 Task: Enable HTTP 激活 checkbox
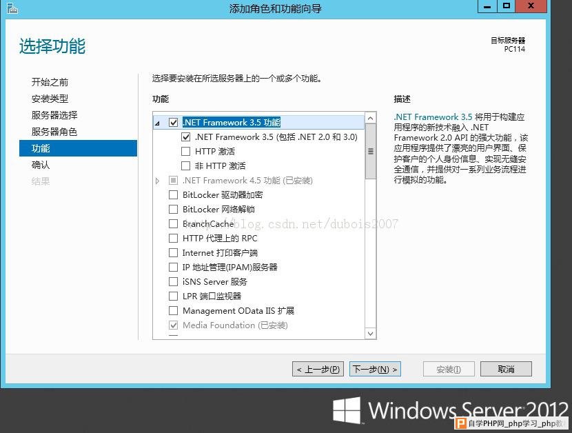tap(185, 151)
